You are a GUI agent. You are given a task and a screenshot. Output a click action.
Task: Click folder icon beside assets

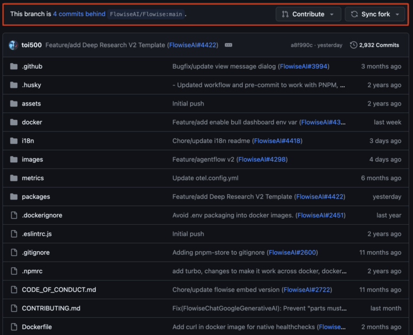coord(14,103)
